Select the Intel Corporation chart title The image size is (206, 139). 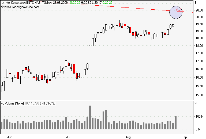[x=15, y=3]
